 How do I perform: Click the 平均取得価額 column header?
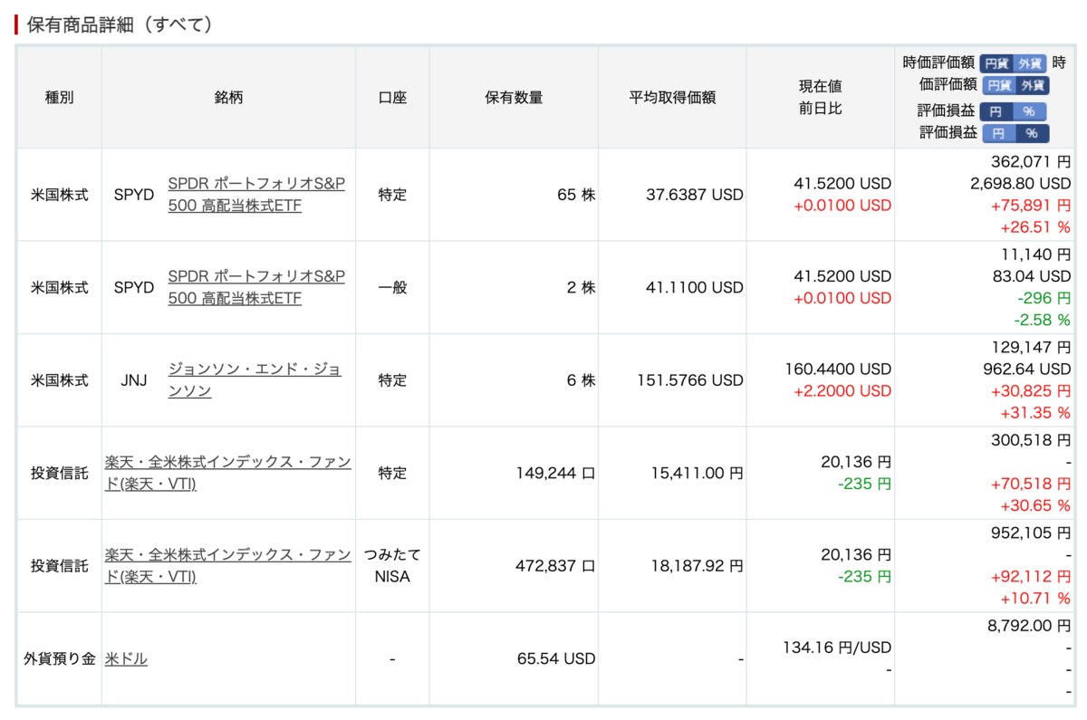click(x=672, y=98)
